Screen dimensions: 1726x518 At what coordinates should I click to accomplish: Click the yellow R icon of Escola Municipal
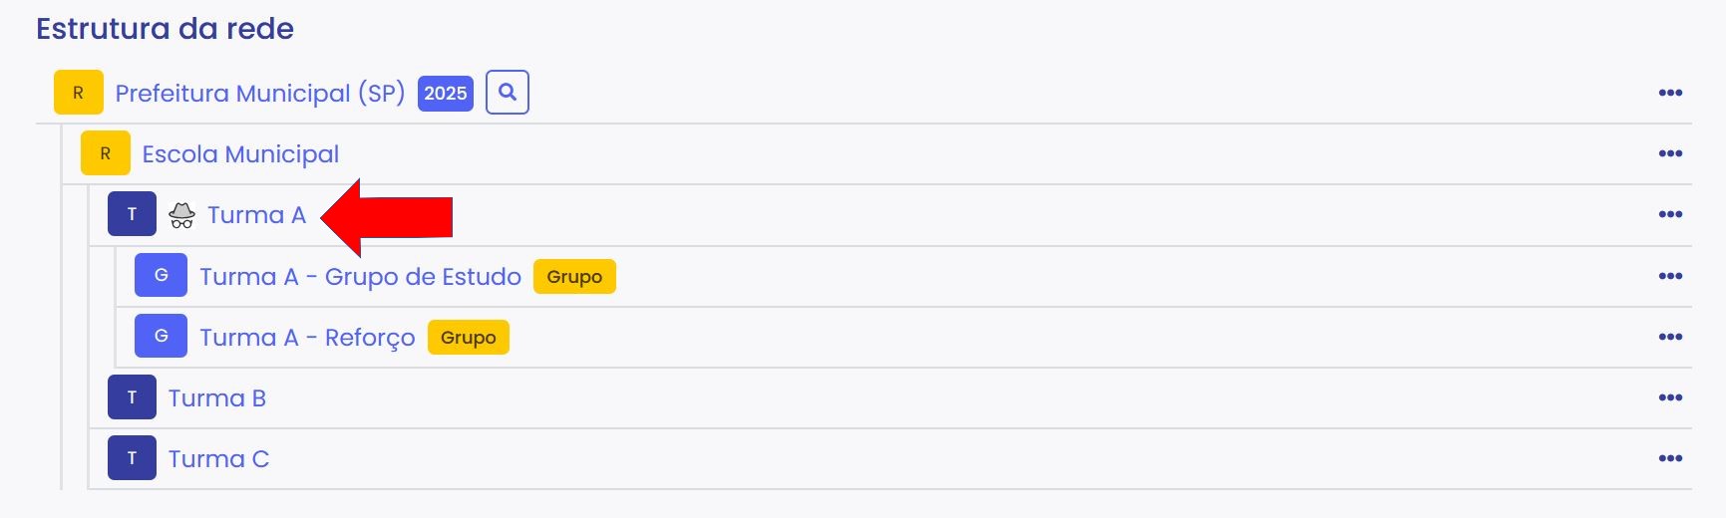tap(106, 153)
